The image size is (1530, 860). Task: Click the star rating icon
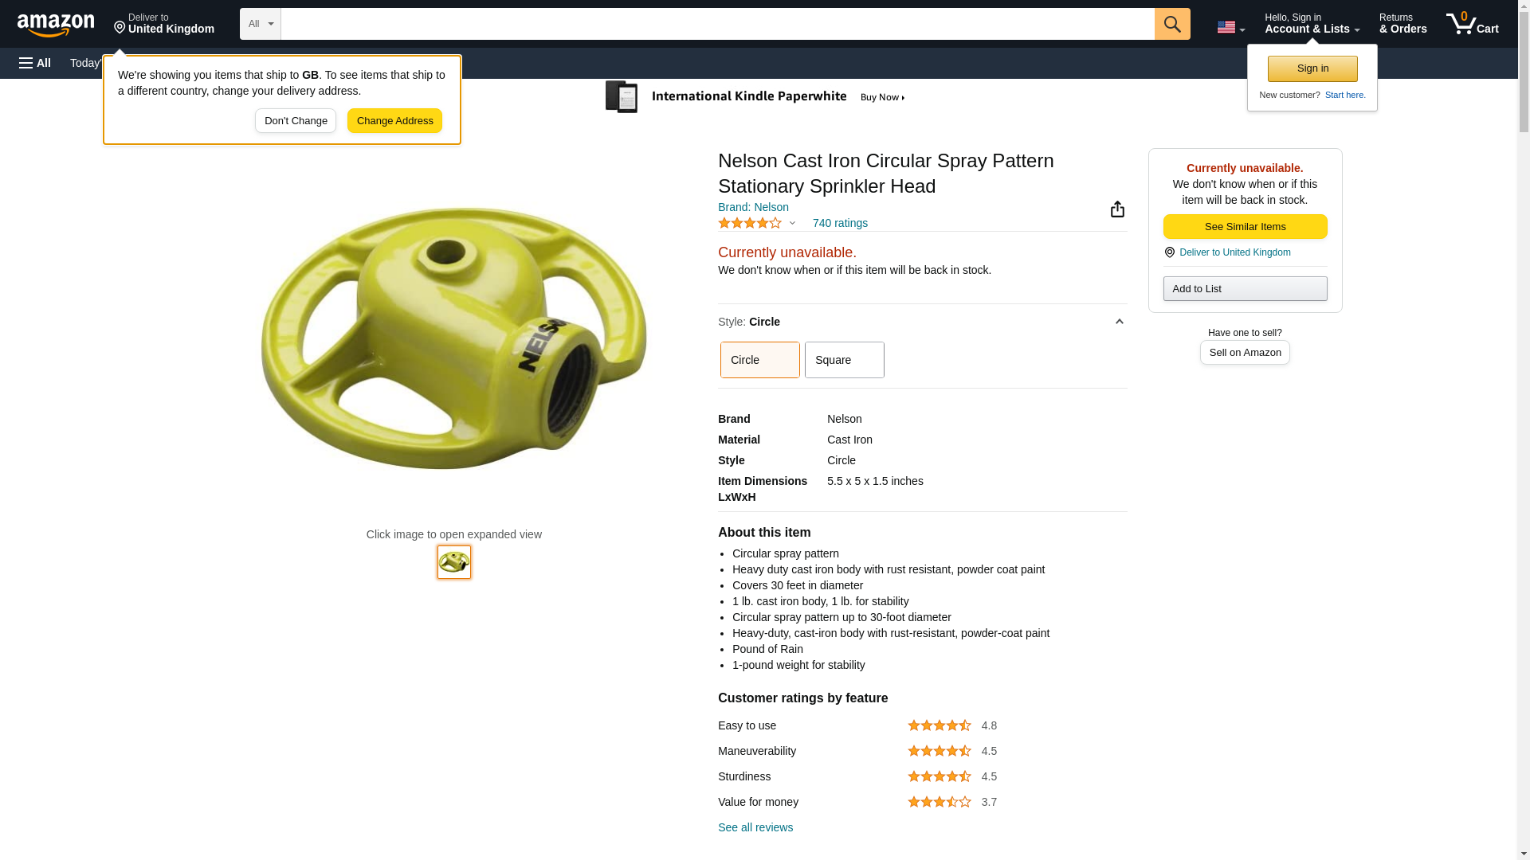pyautogui.click(x=750, y=224)
